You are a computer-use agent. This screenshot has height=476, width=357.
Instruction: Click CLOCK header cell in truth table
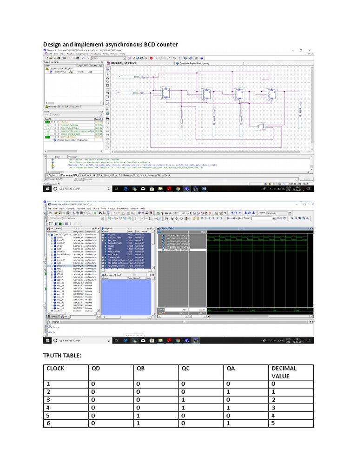[66, 372]
